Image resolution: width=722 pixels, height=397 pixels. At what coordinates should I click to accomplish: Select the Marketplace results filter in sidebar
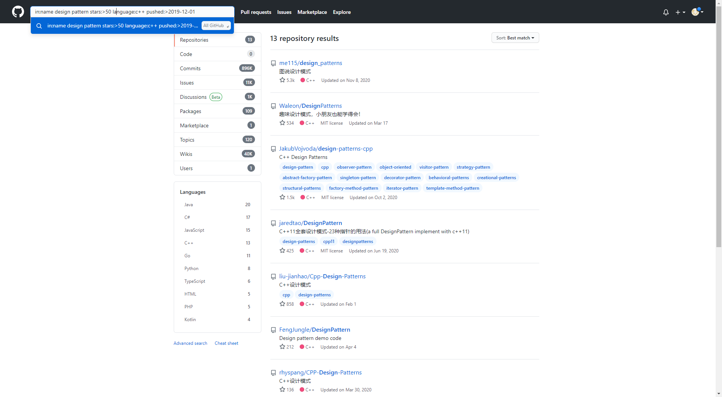tap(217, 125)
